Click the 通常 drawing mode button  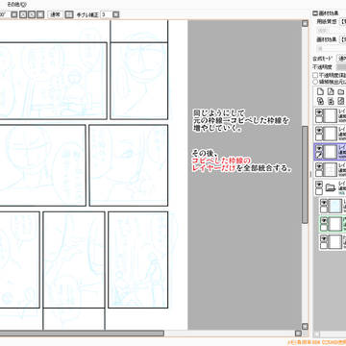tap(56, 14)
